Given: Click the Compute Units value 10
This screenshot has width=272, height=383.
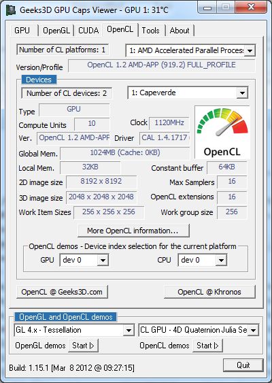Looking at the screenshot, I should pyautogui.click(x=92, y=124).
